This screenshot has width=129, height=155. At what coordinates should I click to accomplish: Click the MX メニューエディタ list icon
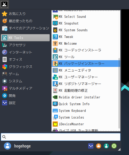click(55, 70)
